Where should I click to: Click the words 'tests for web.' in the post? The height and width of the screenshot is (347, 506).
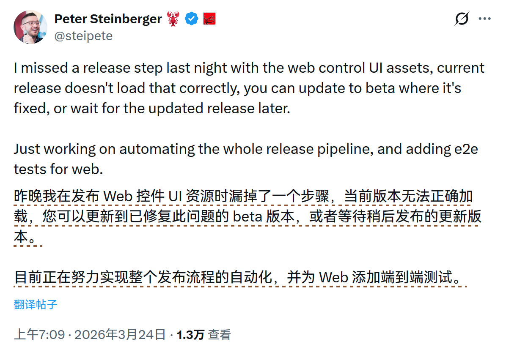pyautogui.click(x=58, y=169)
